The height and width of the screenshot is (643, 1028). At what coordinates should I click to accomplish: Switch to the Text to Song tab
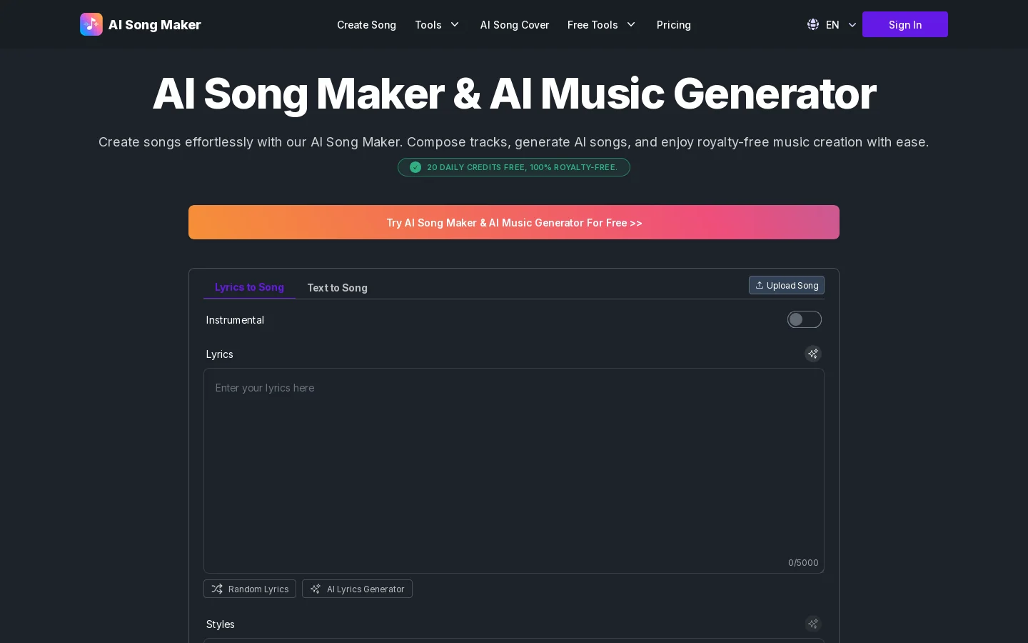pyautogui.click(x=337, y=287)
